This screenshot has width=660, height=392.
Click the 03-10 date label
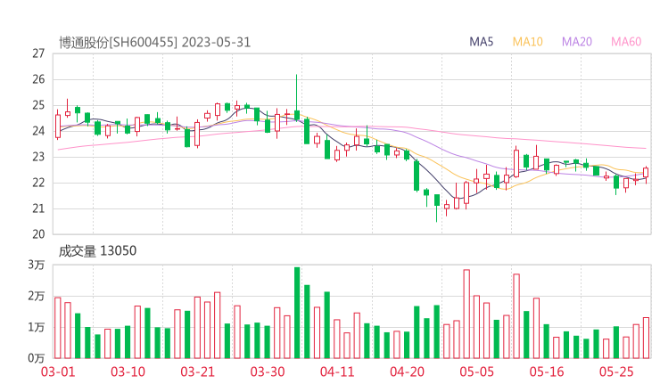[128, 372]
